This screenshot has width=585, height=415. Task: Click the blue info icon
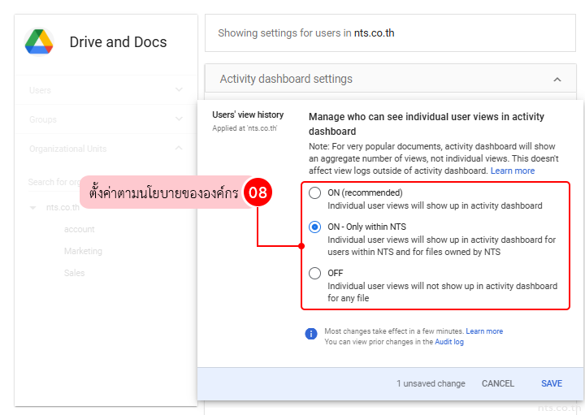[311, 334]
